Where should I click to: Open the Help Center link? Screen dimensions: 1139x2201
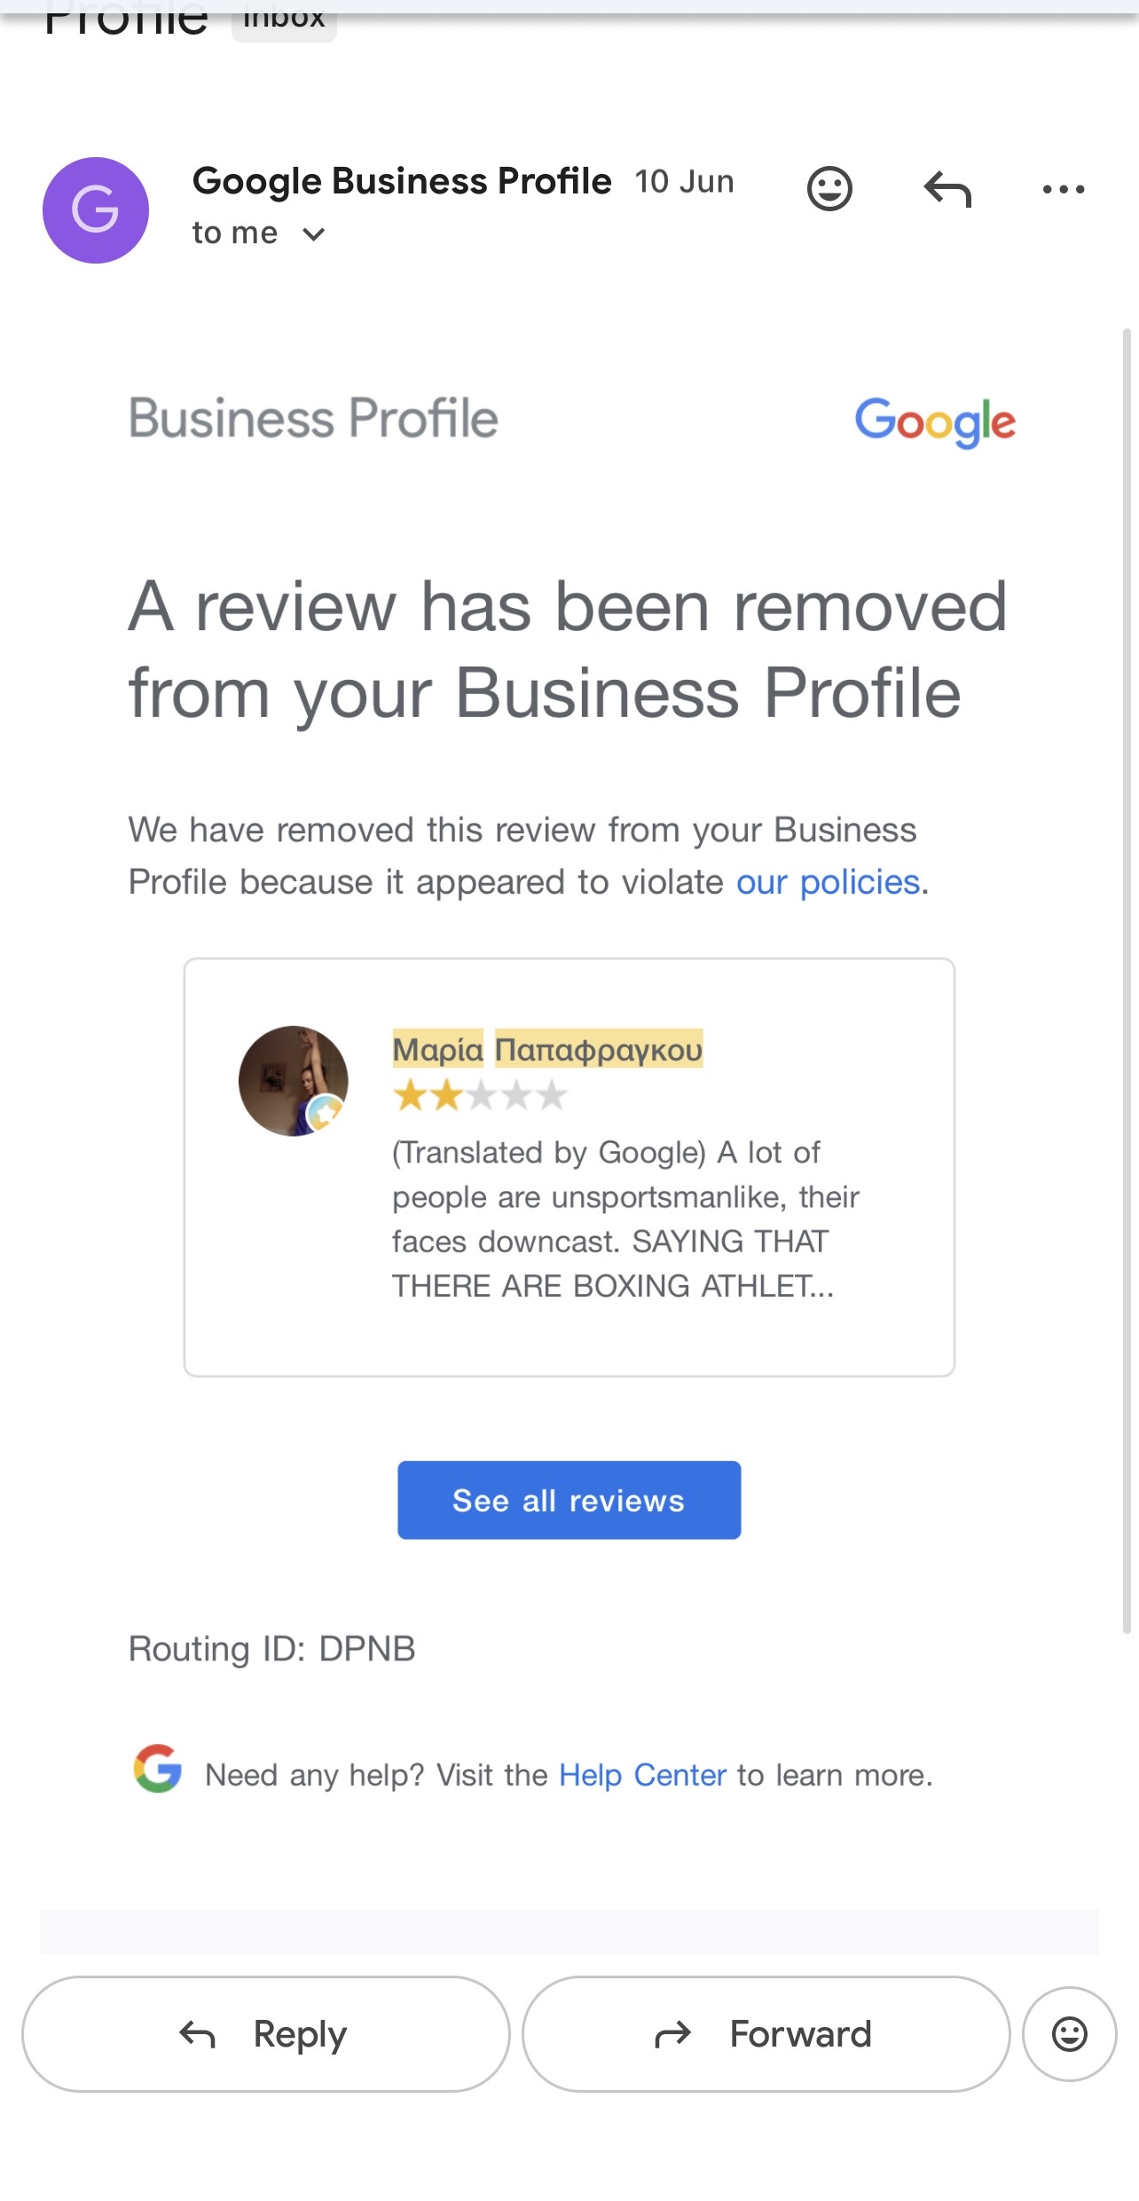coord(642,1775)
